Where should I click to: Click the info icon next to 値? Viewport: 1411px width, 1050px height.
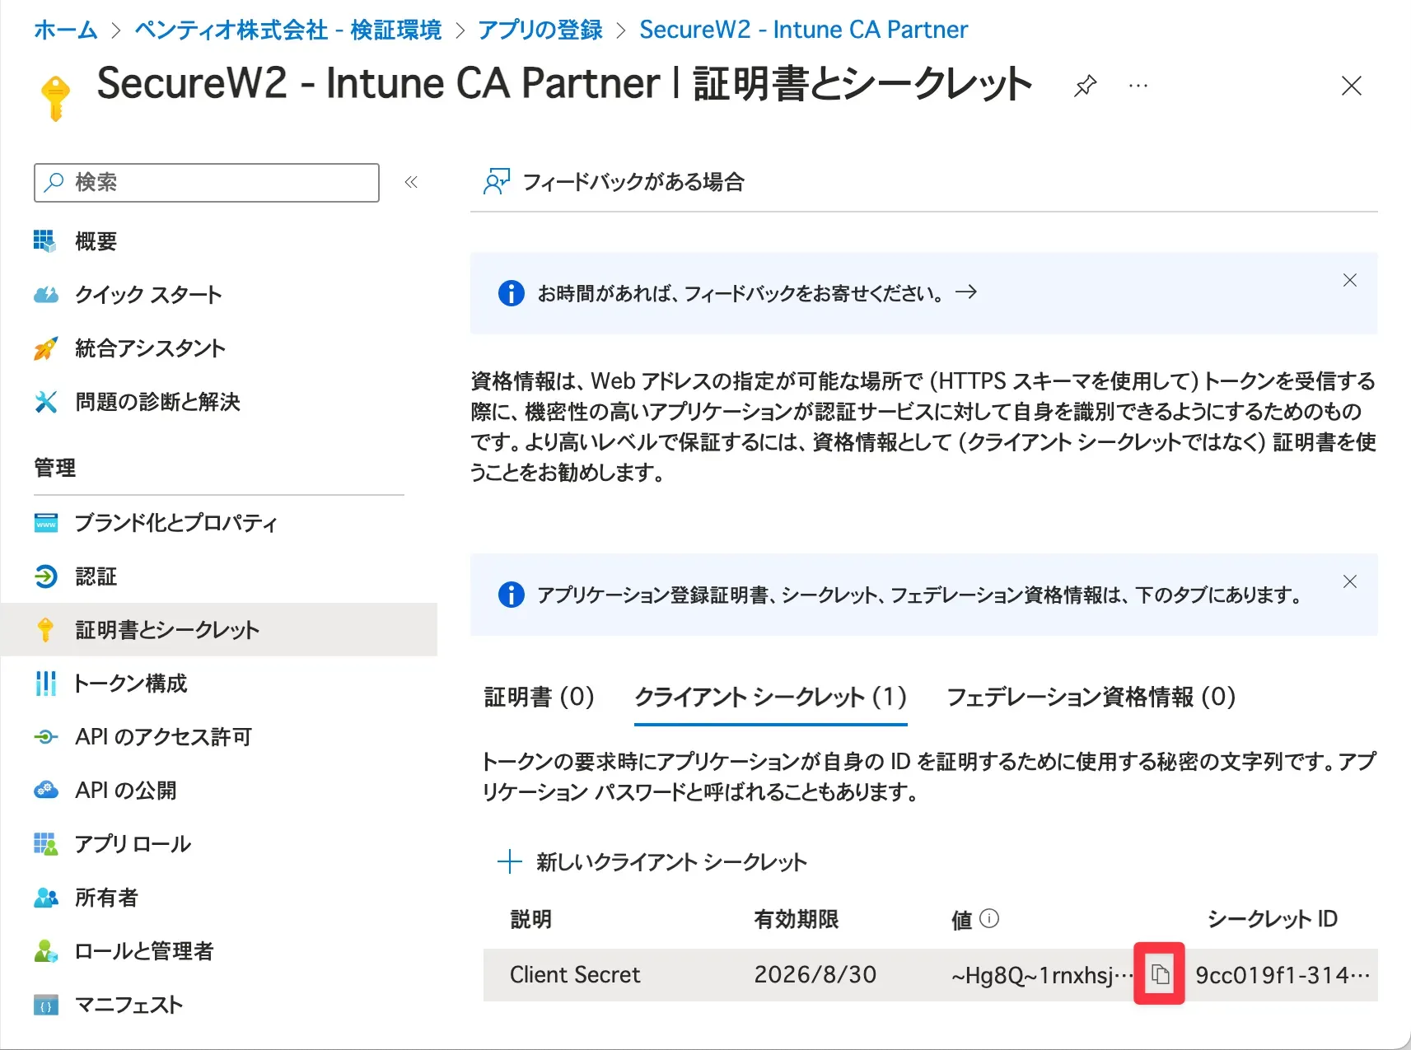coord(990,918)
